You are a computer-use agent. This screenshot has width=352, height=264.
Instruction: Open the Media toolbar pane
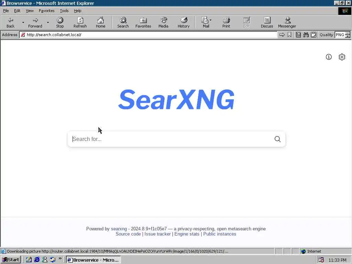click(x=163, y=22)
